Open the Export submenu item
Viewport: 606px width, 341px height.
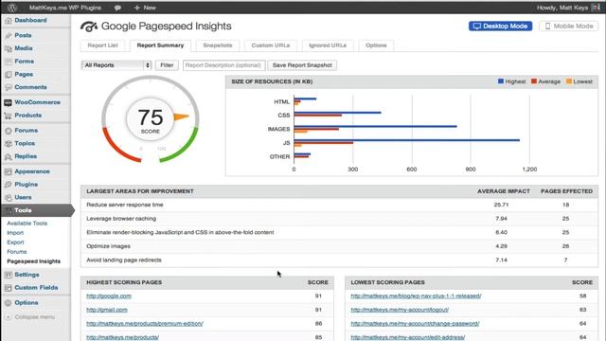point(15,242)
